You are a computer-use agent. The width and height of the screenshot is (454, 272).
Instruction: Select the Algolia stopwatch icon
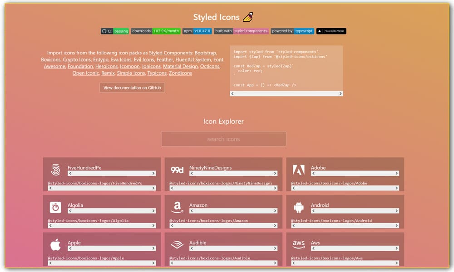point(56,207)
